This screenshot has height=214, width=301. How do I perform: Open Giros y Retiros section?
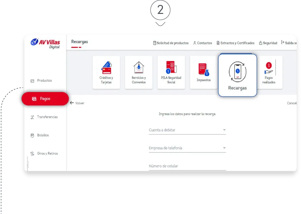[47, 154]
